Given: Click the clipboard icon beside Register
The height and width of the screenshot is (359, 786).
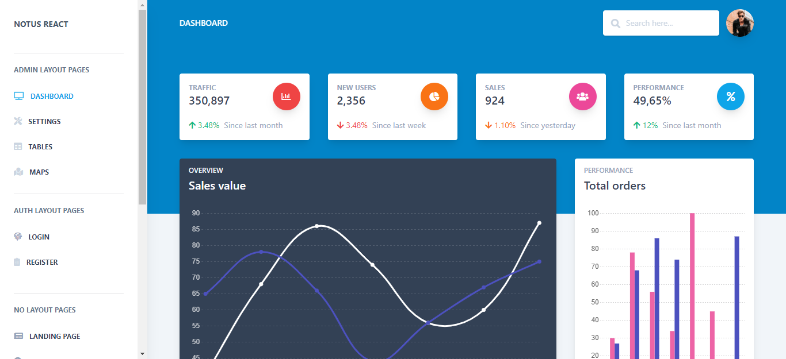Looking at the screenshot, I should pyautogui.click(x=17, y=262).
